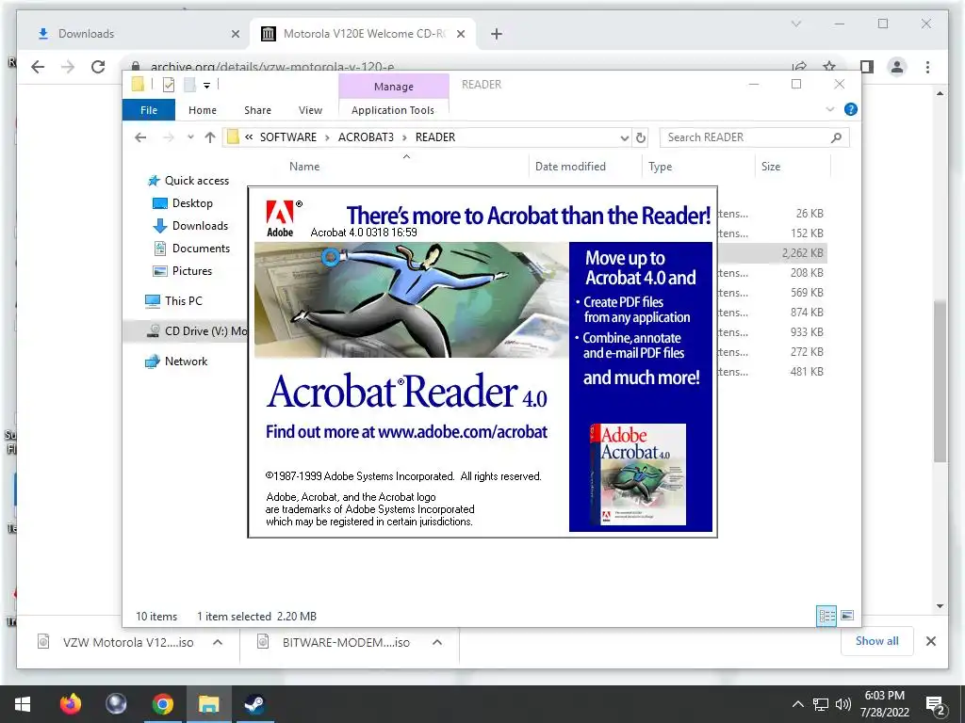Bookmark this page with the star icon
Image resolution: width=965 pixels, height=723 pixels.
coord(829,67)
